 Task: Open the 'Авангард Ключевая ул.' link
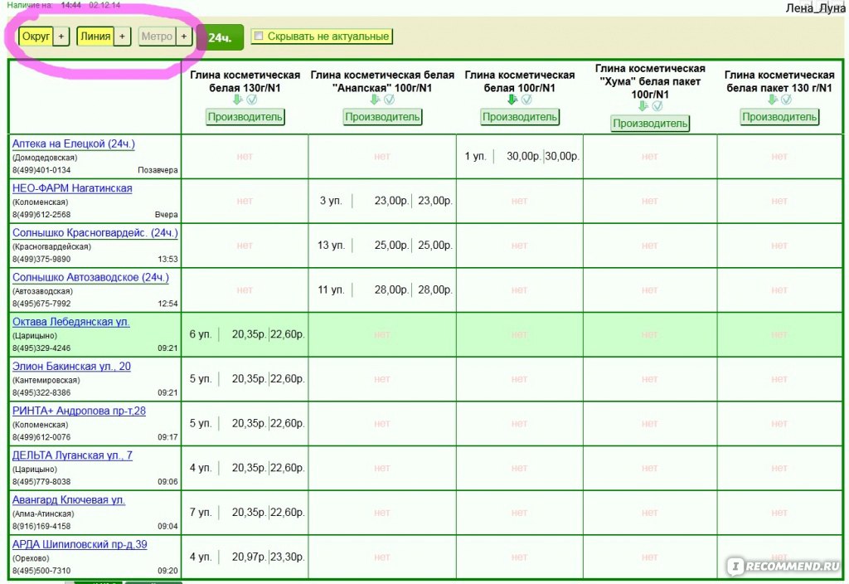coord(69,499)
